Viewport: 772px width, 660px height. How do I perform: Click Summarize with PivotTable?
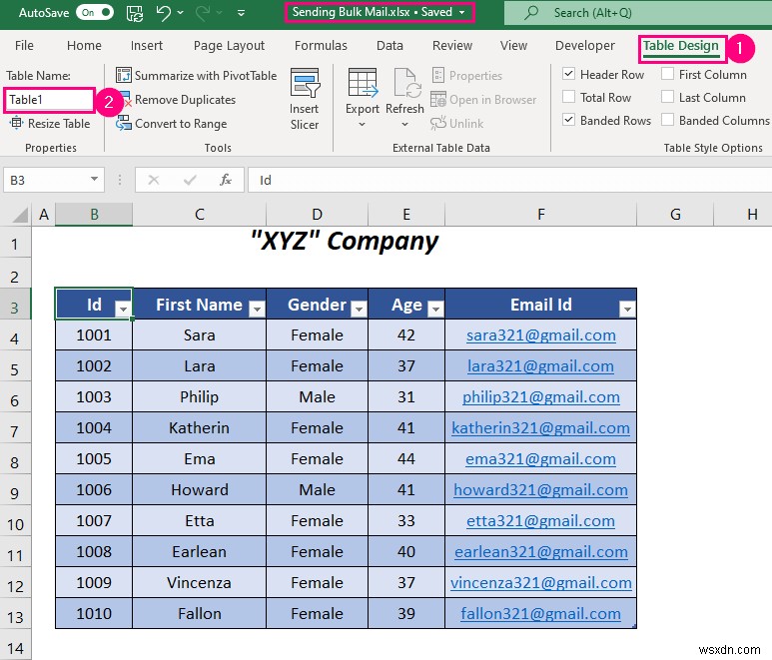click(x=196, y=75)
